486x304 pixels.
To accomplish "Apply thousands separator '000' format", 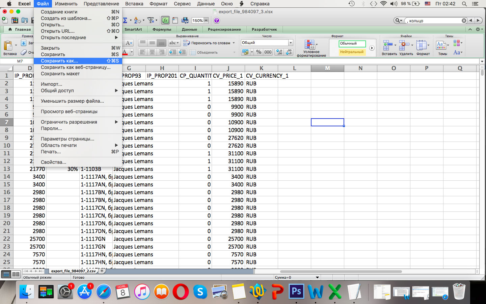I will coord(268,52).
